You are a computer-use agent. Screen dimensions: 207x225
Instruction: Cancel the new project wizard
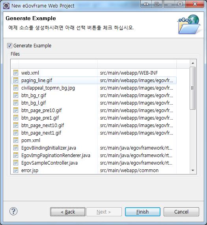[x=181, y=212]
